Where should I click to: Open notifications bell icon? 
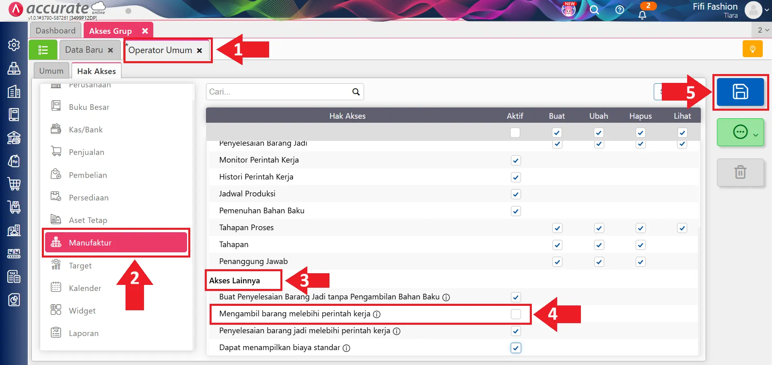pyautogui.click(x=642, y=15)
